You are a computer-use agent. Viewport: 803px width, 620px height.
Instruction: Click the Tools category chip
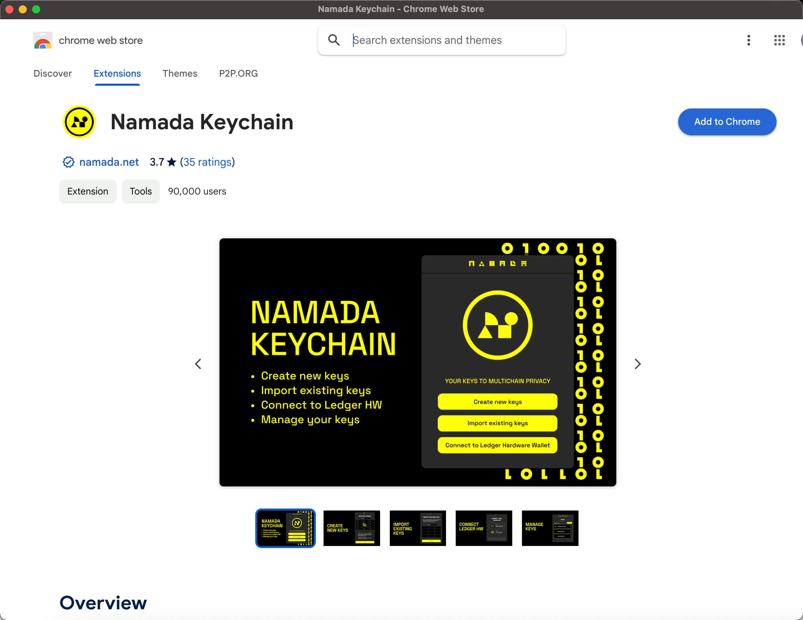[x=141, y=191]
